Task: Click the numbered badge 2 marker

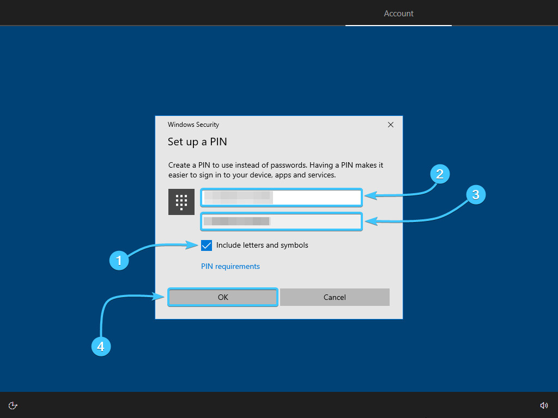Action: tap(440, 174)
